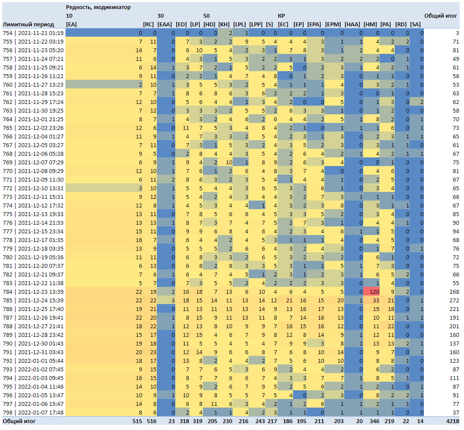Click the 'Общий итог' column header at top right
Image resolution: width=464 pixels, height=430 pixels.
tap(441, 16)
